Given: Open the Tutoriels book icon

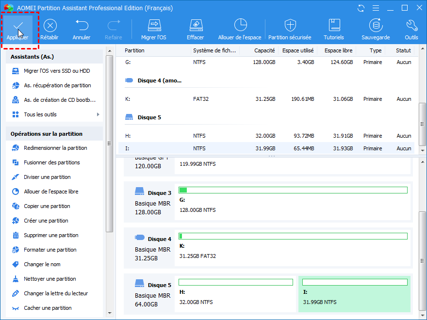Looking at the screenshot, I should pos(334,26).
